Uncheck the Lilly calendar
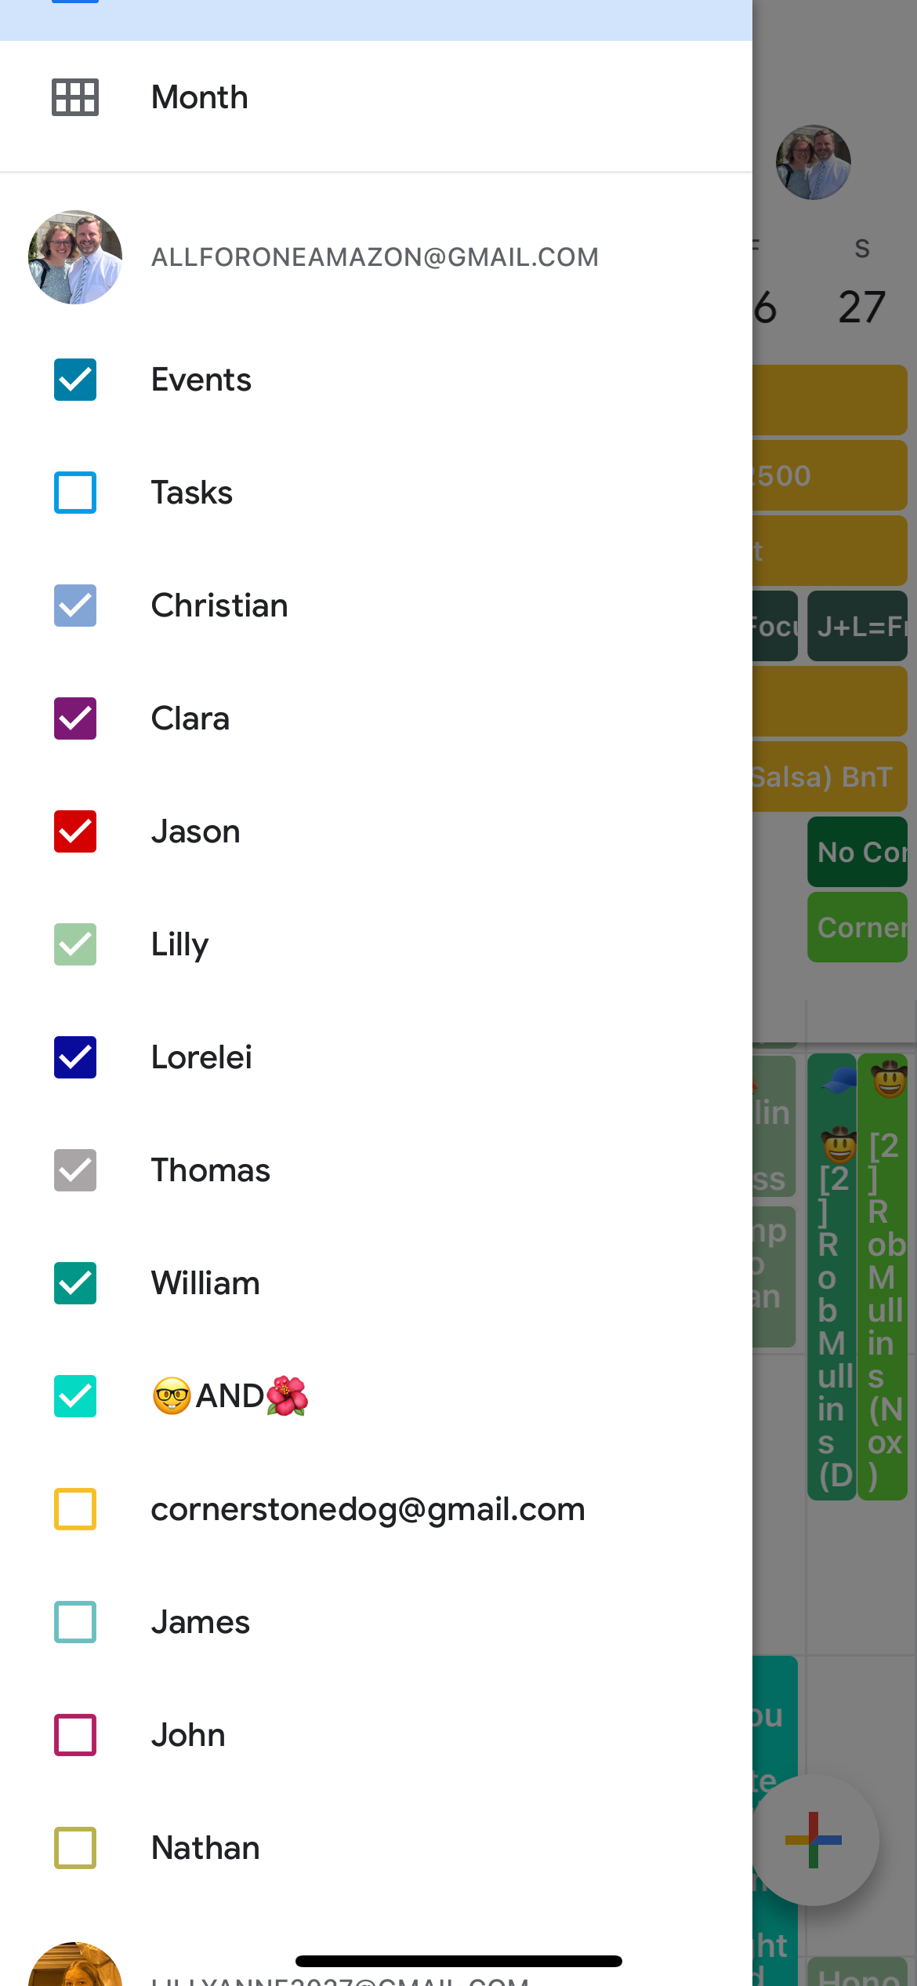Image resolution: width=917 pixels, height=1986 pixels. point(75,944)
